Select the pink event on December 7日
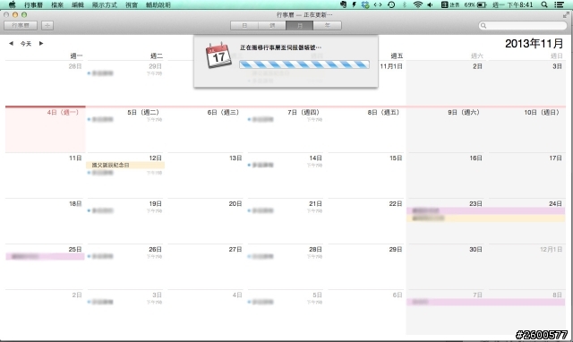573x342 pixels. pyautogui.click(x=486, y=303)
